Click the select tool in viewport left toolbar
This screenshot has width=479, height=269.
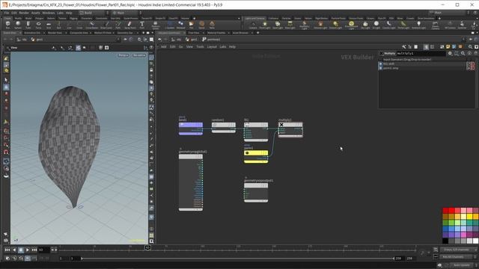click(6, 80)
